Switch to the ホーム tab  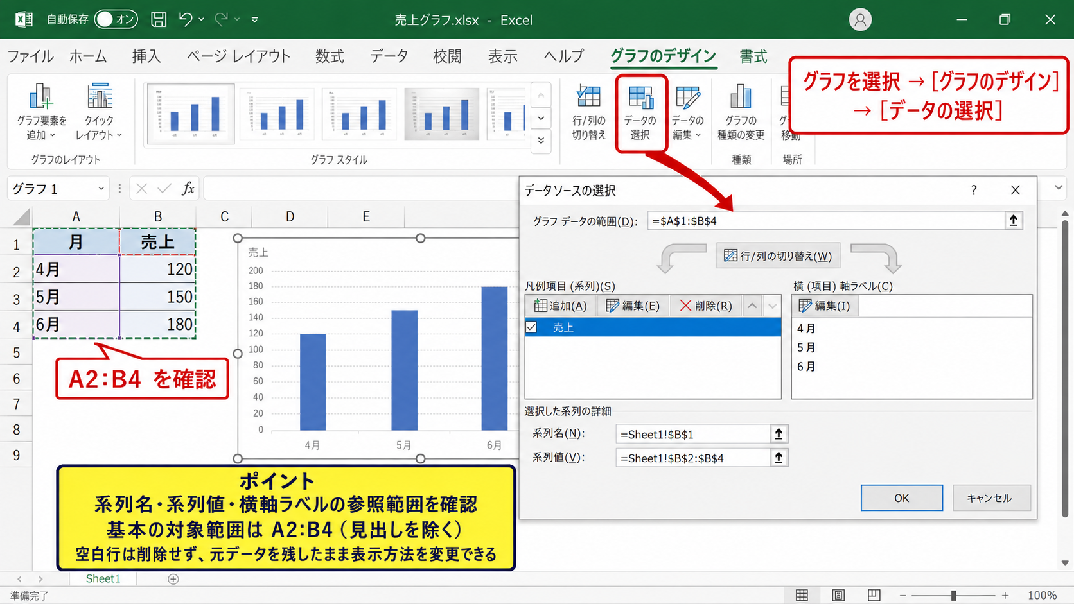88,56
